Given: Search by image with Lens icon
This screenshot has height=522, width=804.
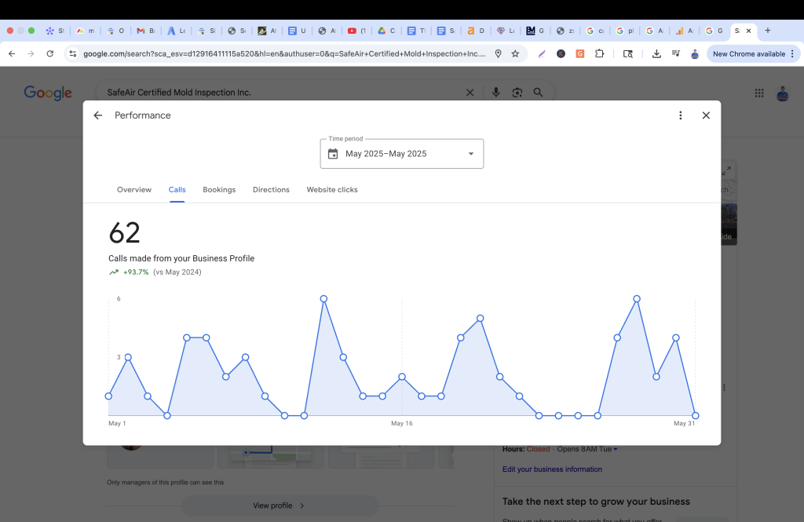Looking at the screenshot, I should [x=517, y=93].
